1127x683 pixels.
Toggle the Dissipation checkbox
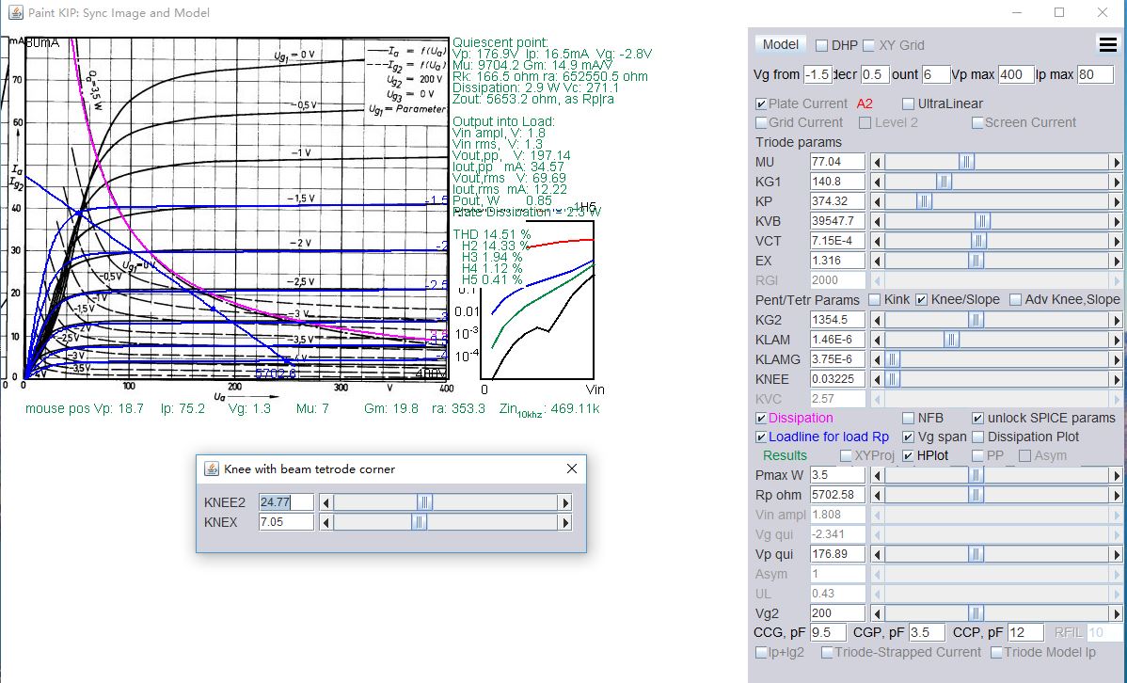(761, 418)
